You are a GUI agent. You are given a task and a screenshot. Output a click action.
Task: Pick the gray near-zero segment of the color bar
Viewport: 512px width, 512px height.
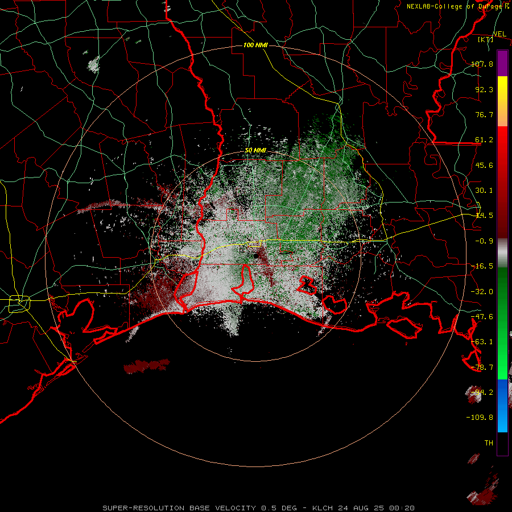tap(502, 253)
